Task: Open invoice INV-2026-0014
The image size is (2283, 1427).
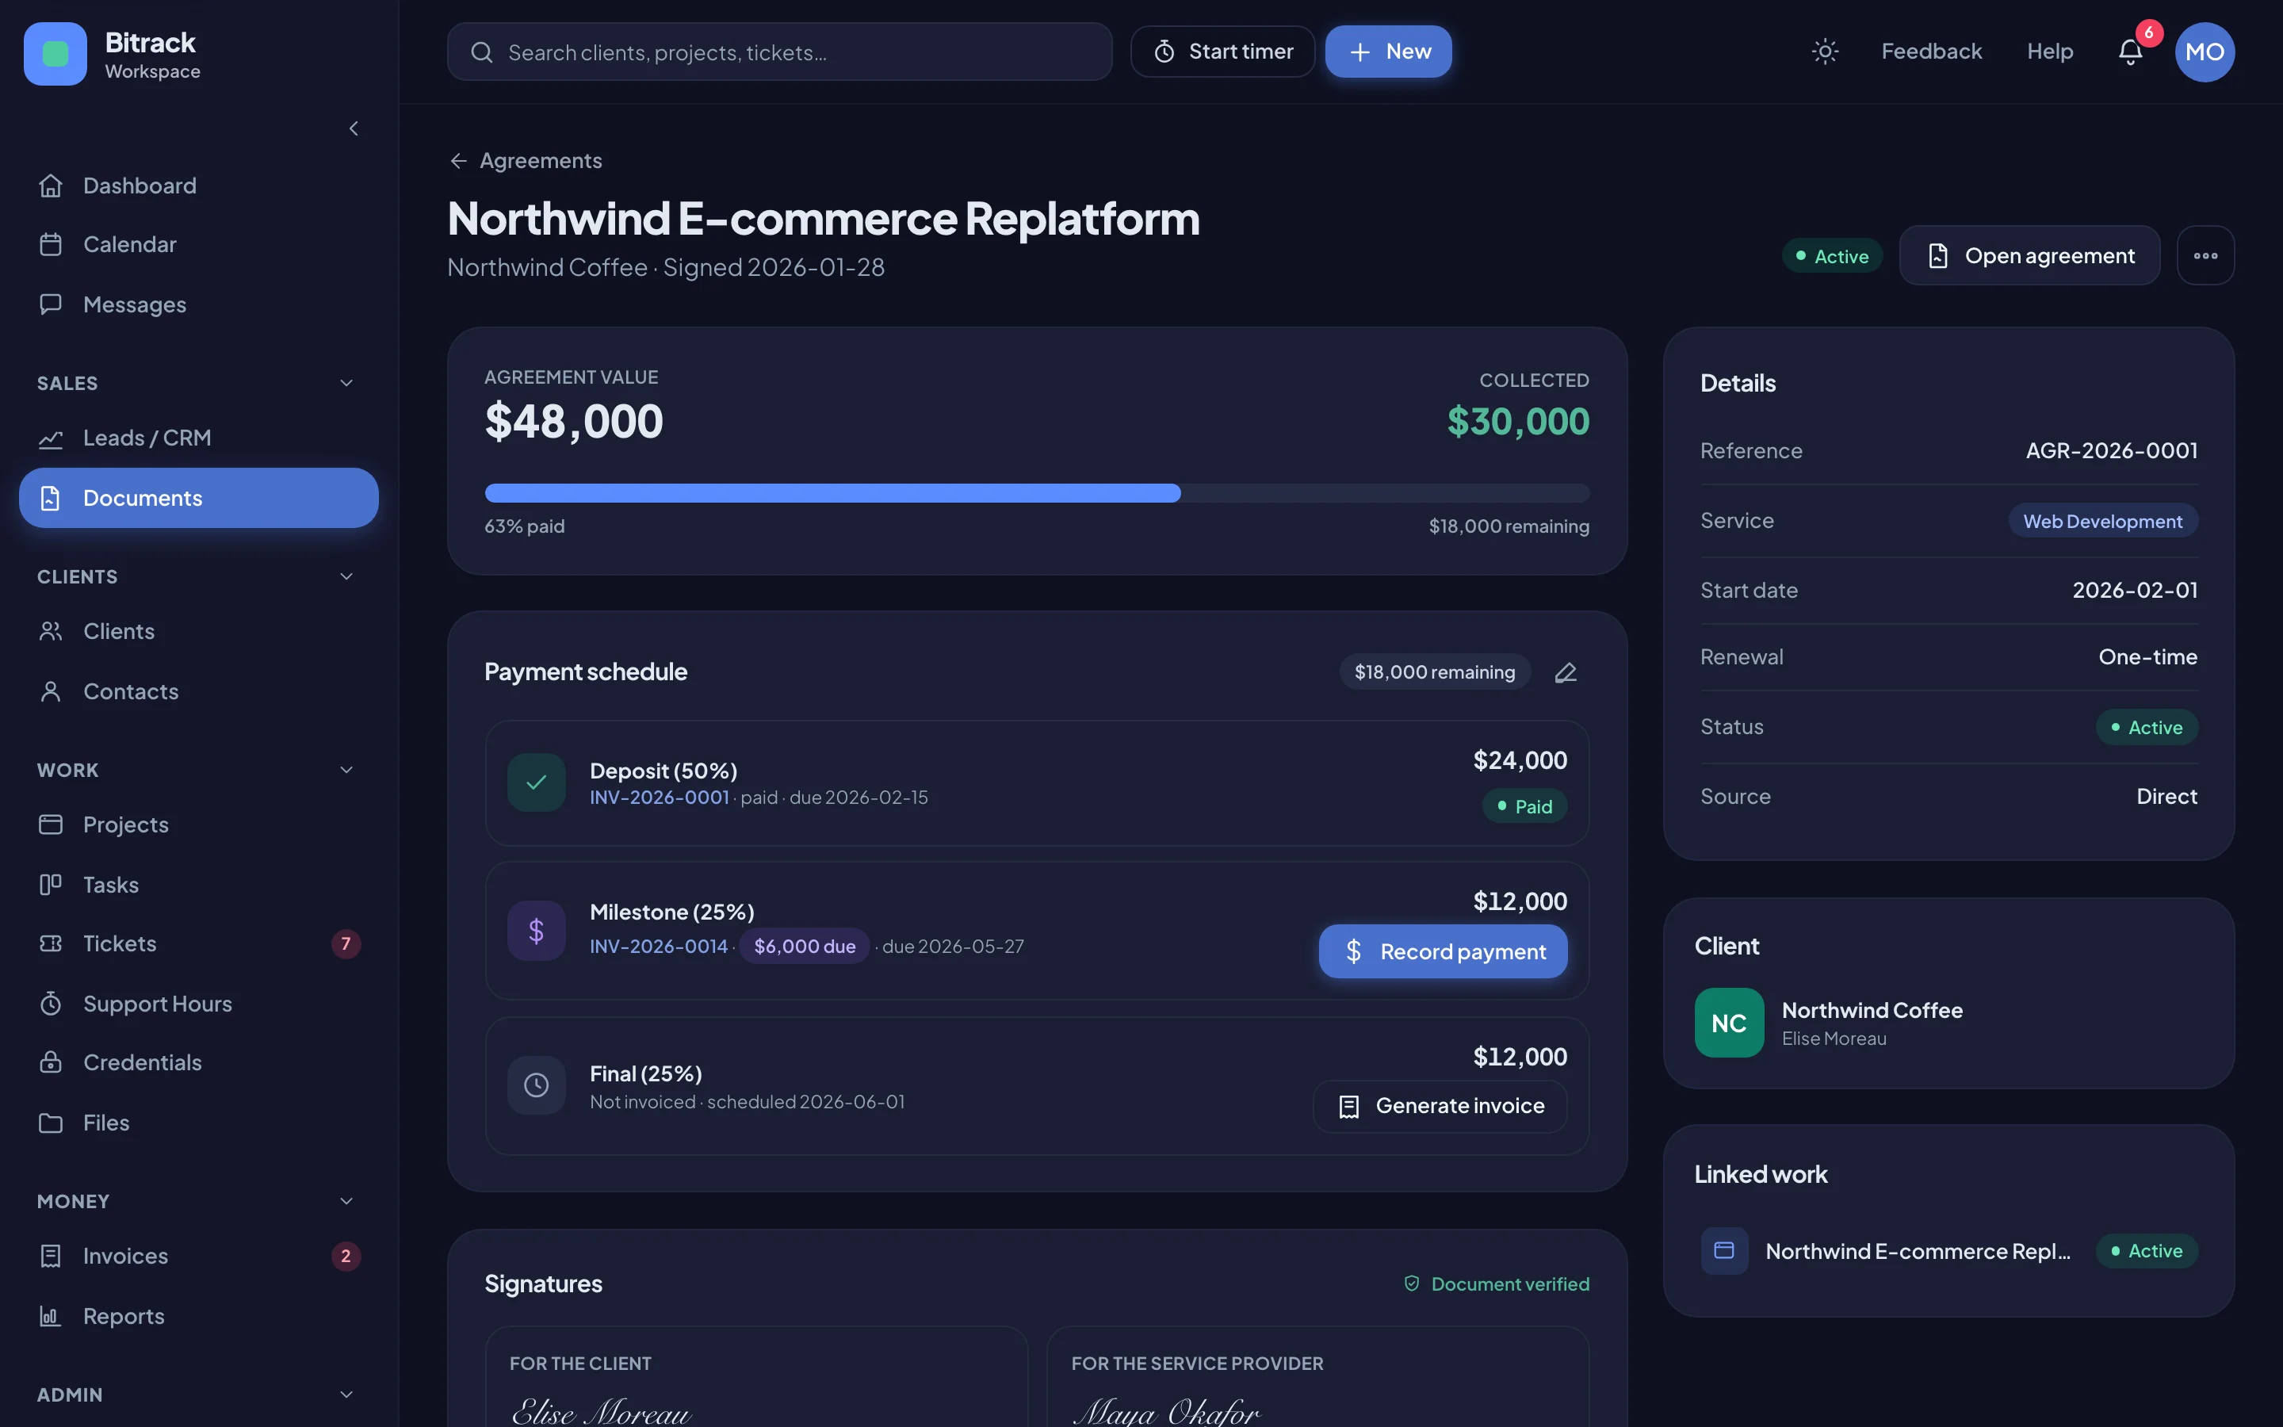Action: (x=659, y=947)
